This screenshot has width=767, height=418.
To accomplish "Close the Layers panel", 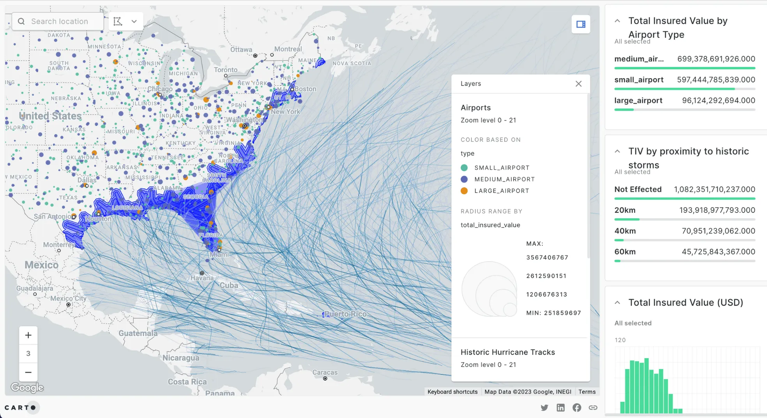I will (x=578, y=84).
